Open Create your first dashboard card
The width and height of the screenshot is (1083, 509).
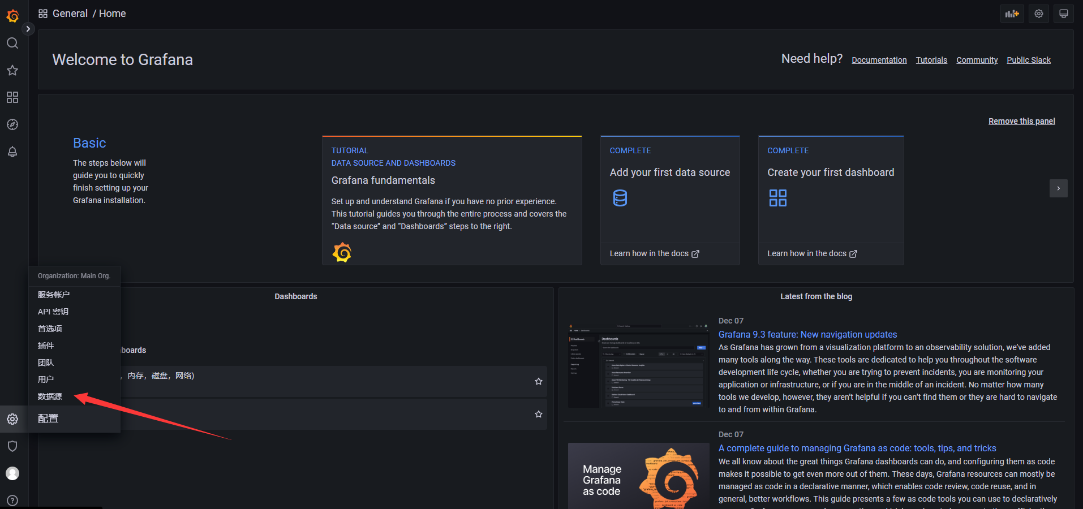pyautogui.click(x=831, y=200)
